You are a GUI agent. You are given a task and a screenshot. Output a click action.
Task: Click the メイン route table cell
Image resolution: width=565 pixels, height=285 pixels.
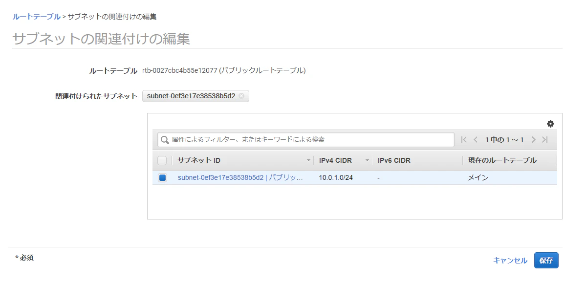478,177
